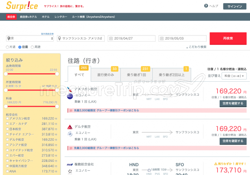Image resolution: width=250 pixels, height=175 pixels.
Task: Open ルート検索 (Anywhere2Anywhere) nav item
Action: pos(93,17)
